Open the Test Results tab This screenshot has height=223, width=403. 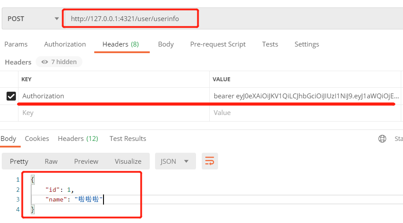click(128, 139)
